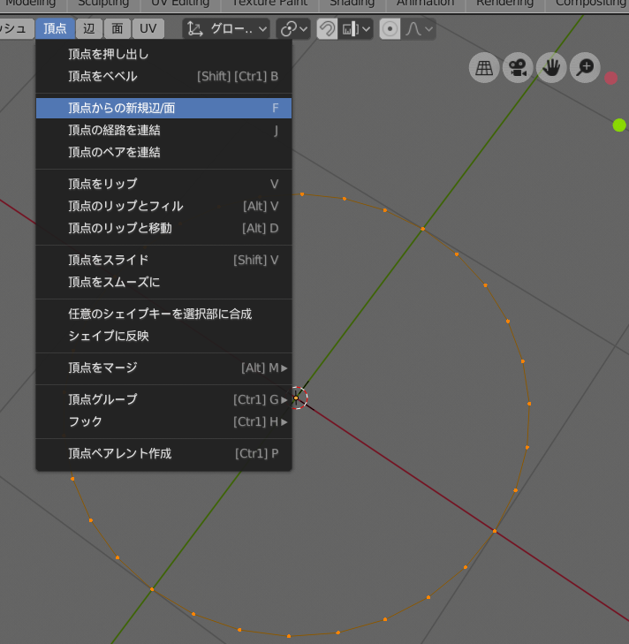Screen dimensions: 629x644
Task: Open the pivot point link dropdown
Action: click(x=293, y=29)
